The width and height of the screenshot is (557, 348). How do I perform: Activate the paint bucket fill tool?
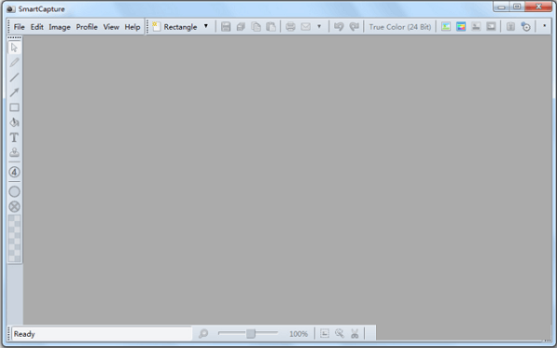[x=14, y=122]
